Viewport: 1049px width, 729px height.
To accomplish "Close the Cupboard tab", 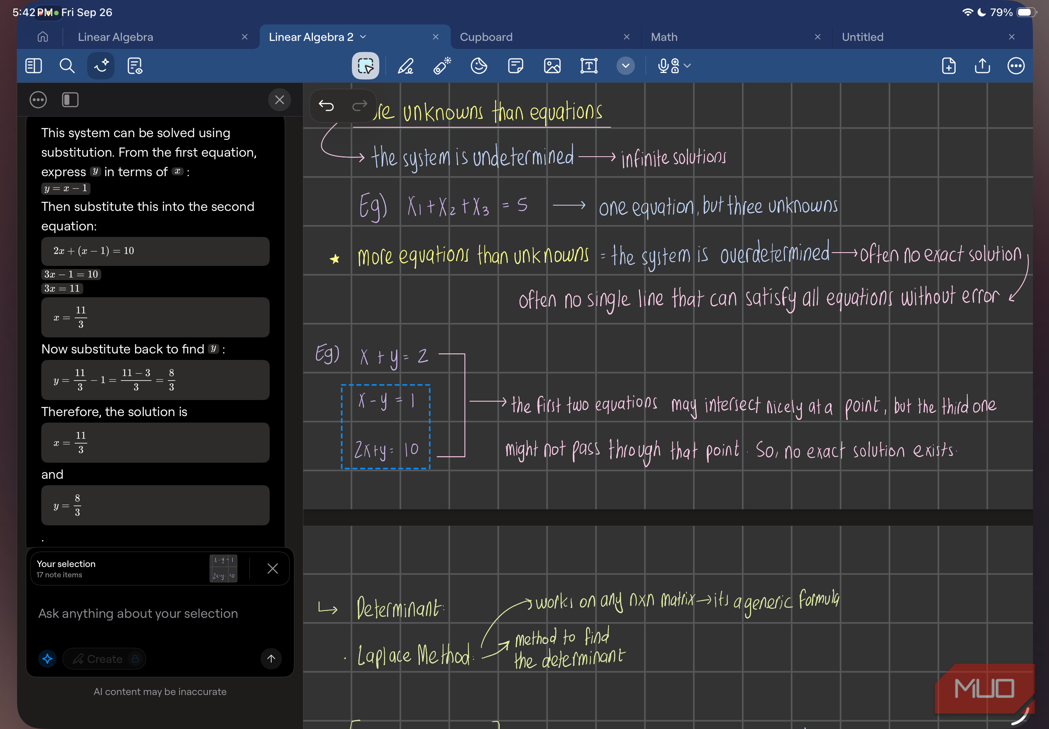I will click(x=626, y=37).
